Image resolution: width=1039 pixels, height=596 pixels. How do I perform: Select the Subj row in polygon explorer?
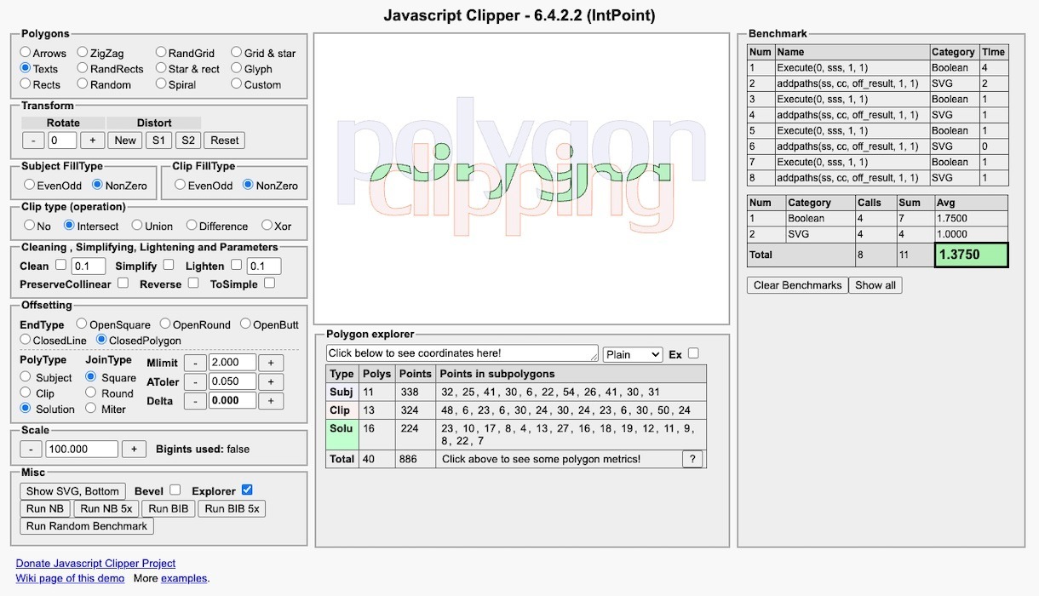coord(342,393)
